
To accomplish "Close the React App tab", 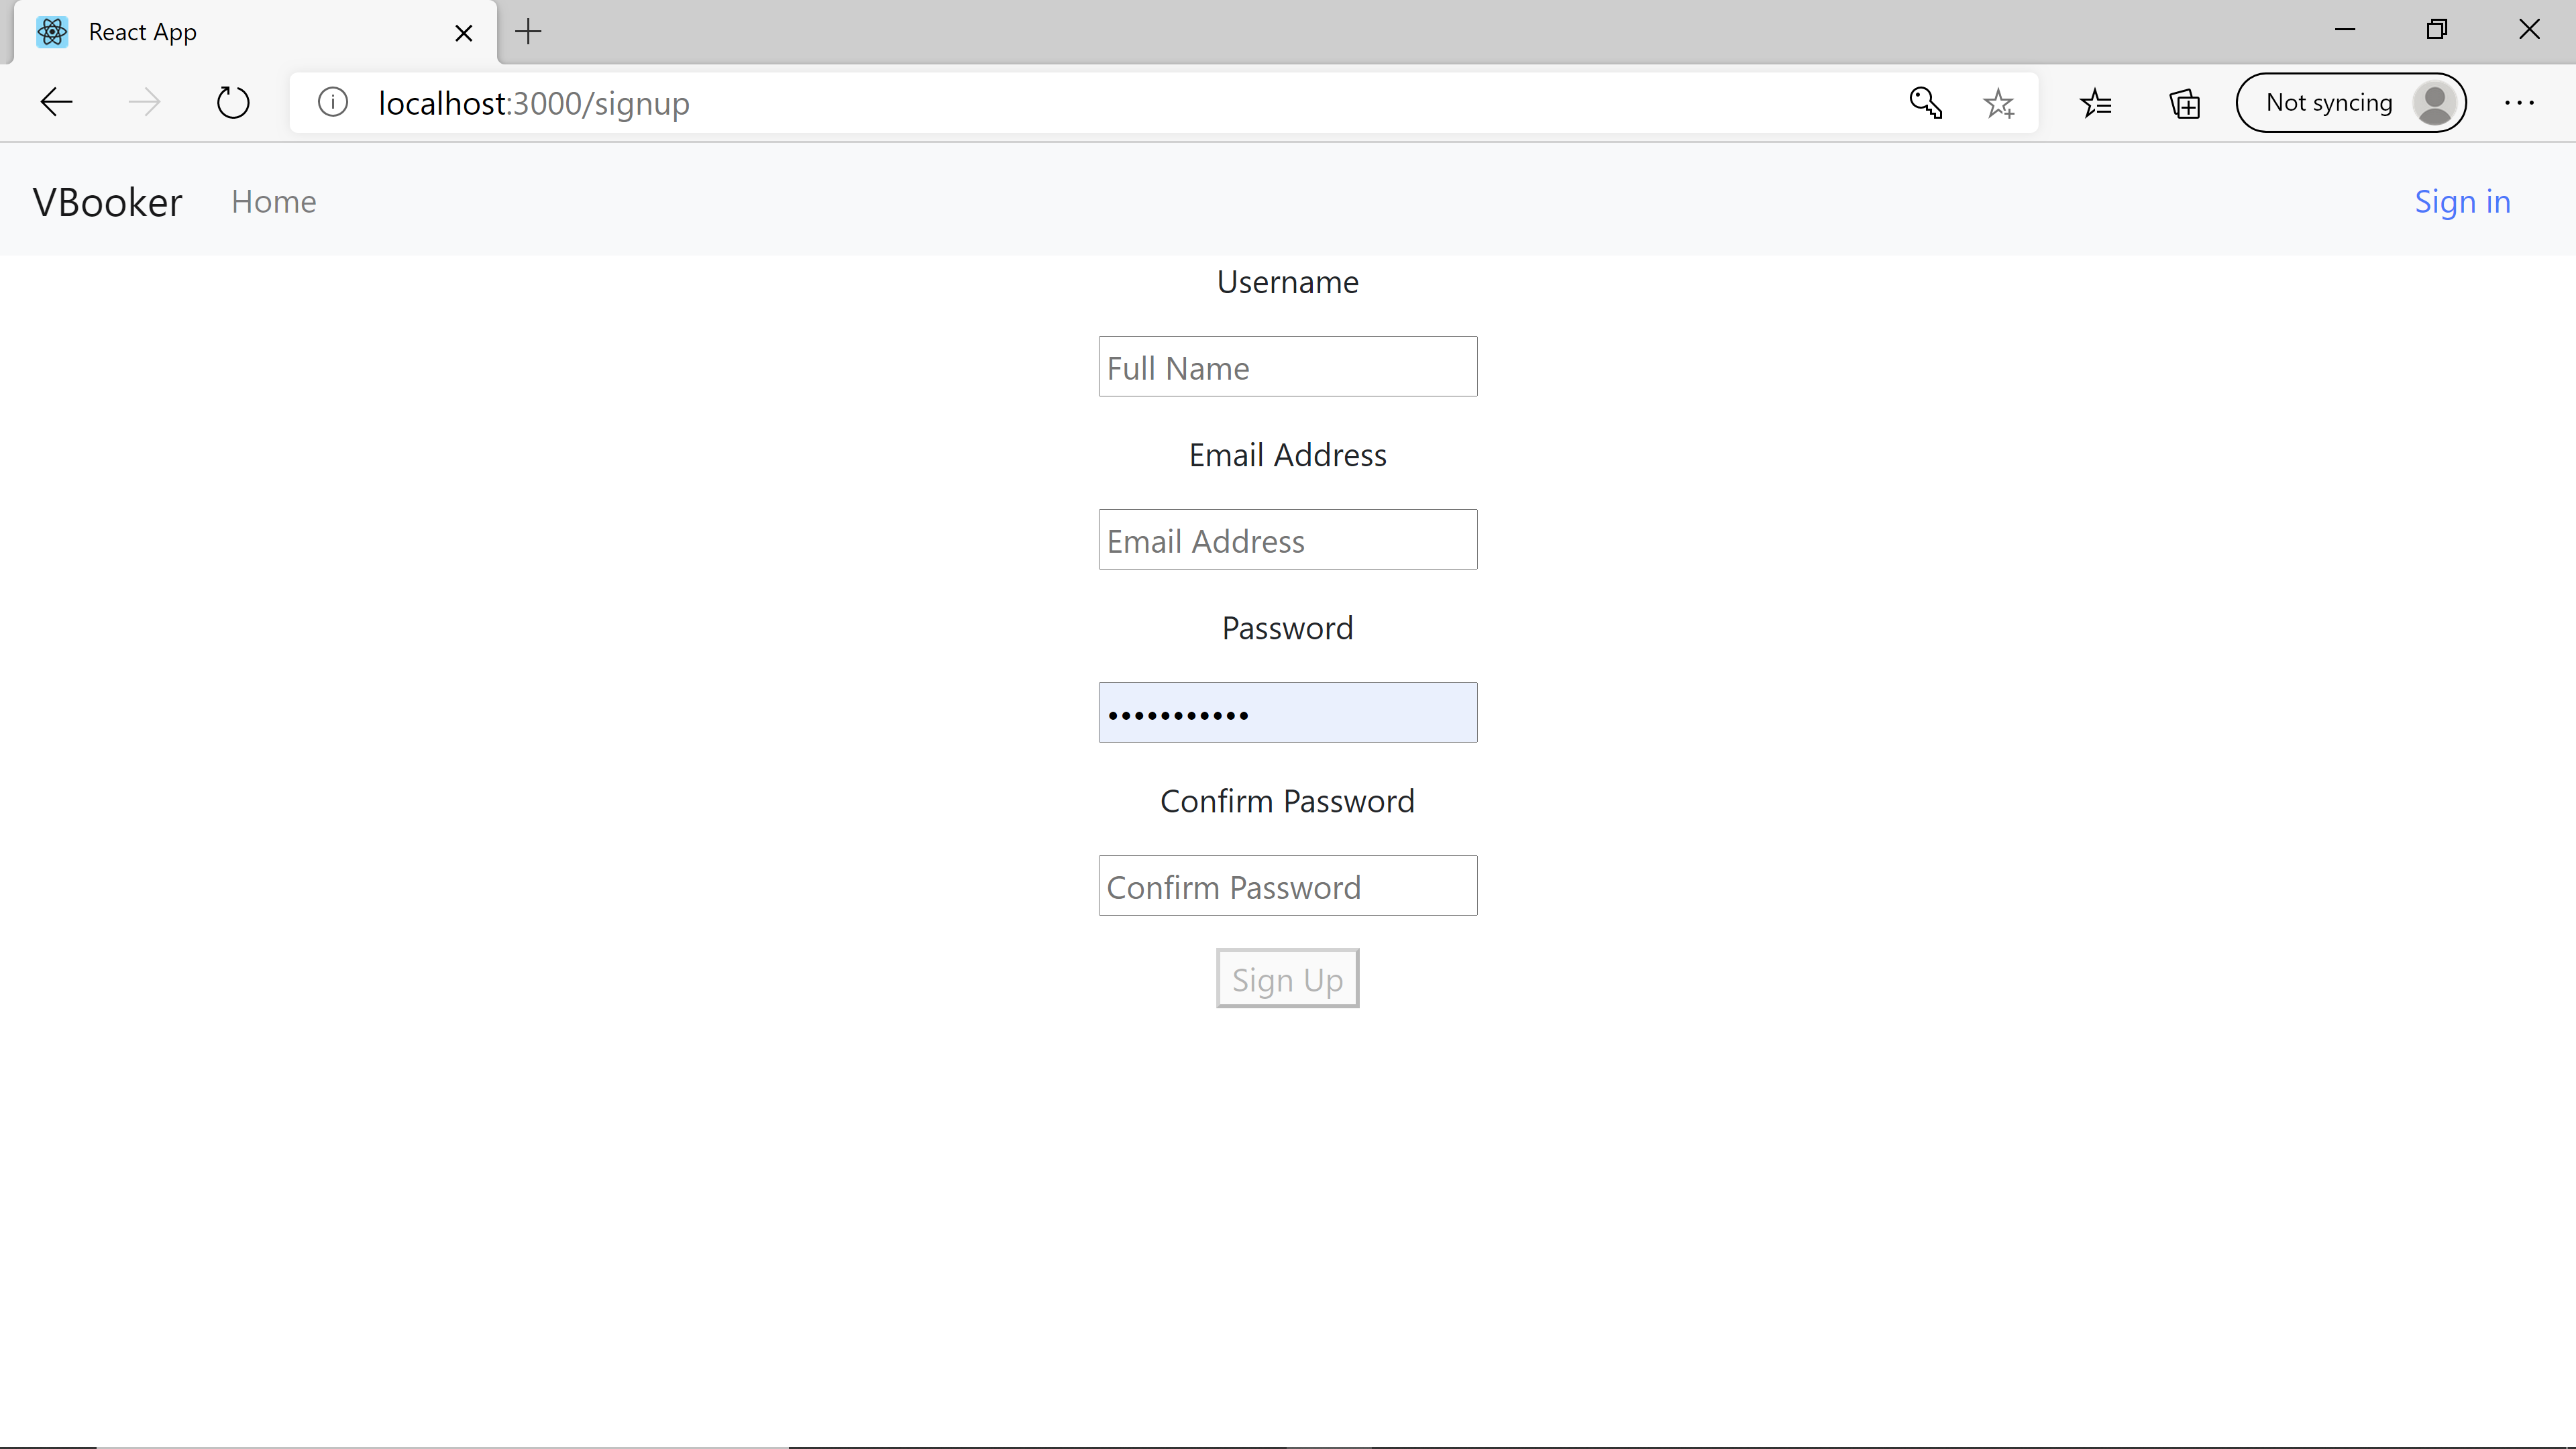I will [463, 33].
